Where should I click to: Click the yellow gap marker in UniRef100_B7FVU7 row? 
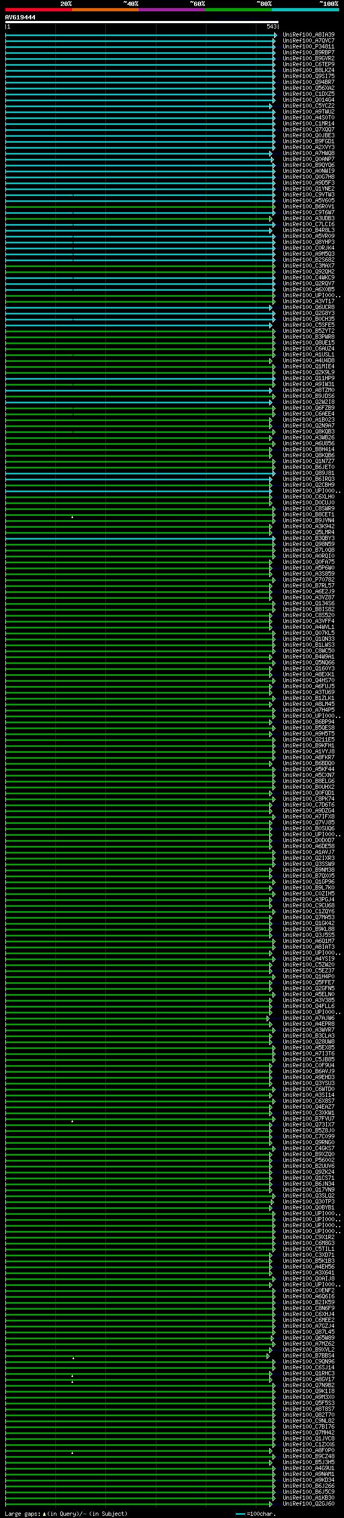[73, 1121]
